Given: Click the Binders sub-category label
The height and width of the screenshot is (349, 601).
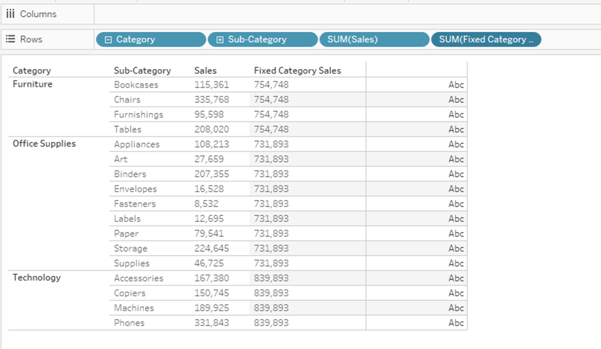Looking at the screenshot, I should (130, 174).
